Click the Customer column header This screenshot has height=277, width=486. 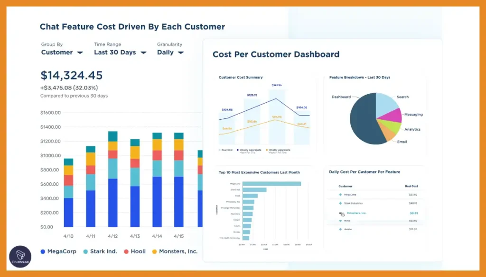click(x=346, y=186)
